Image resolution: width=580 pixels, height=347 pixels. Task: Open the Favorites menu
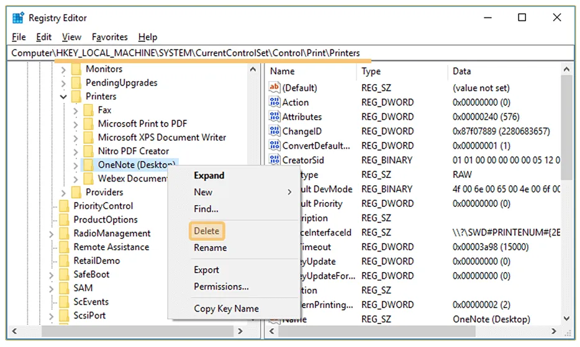109,37
